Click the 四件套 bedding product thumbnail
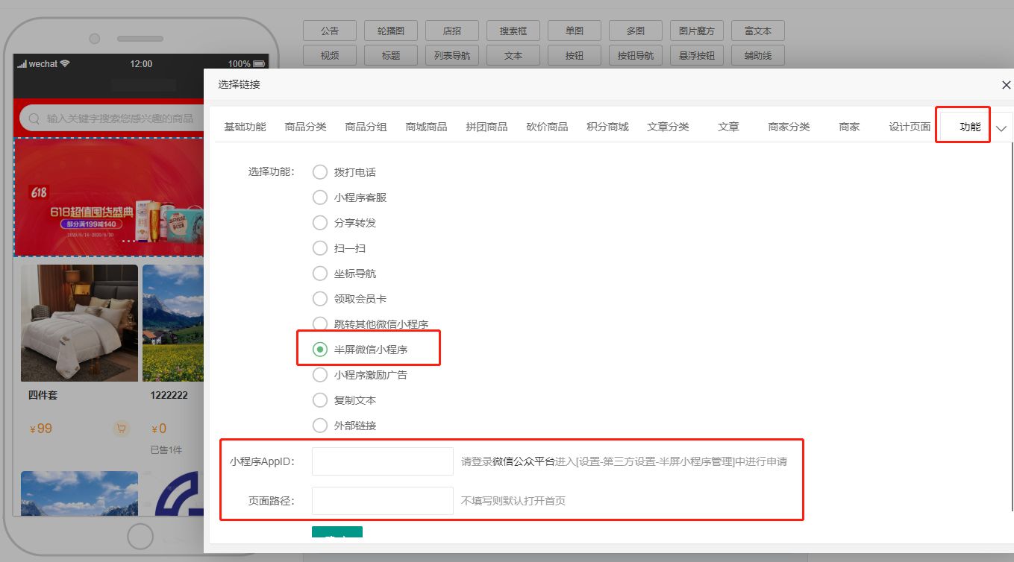The width and height of the screenshot is (1014, 562). 79,323
